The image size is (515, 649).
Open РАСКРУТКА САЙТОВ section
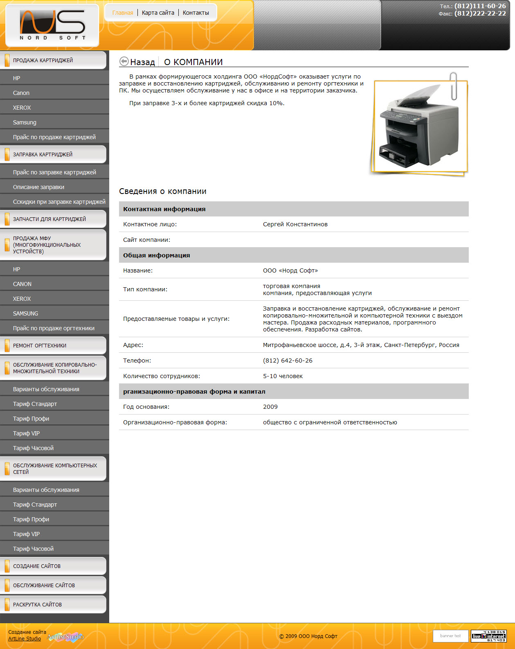tap(53, 604)
